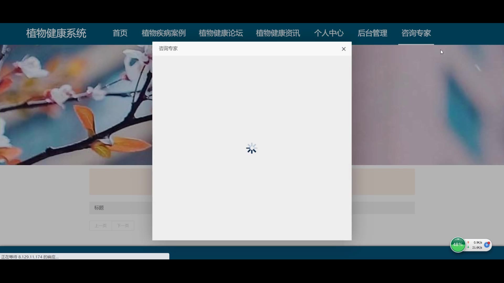Click the green download speed arrow

pyautogui.click(x=468, y=247)
